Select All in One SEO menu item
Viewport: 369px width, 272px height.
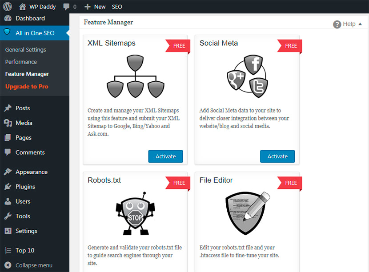[35, 33]
